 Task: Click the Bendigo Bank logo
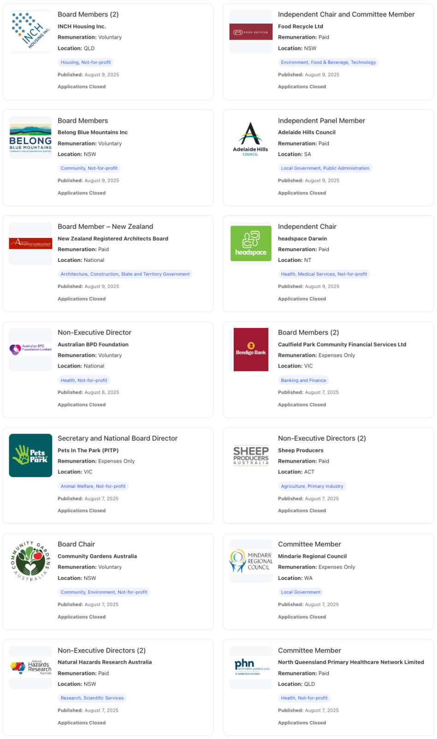click(251, 350)
